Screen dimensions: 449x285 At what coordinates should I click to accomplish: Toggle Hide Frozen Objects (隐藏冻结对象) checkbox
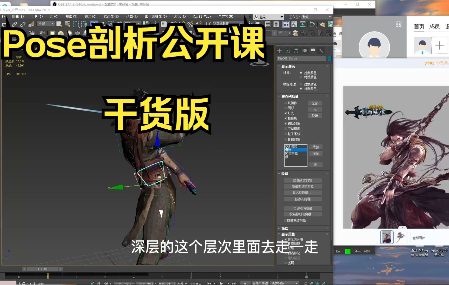click(x=285, y=221)
